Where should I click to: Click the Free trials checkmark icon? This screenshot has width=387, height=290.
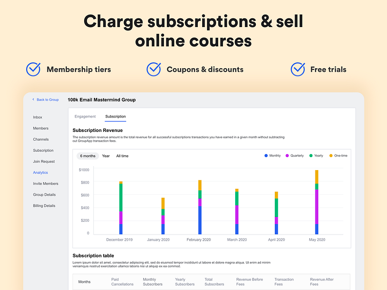(x=298, y=69)
